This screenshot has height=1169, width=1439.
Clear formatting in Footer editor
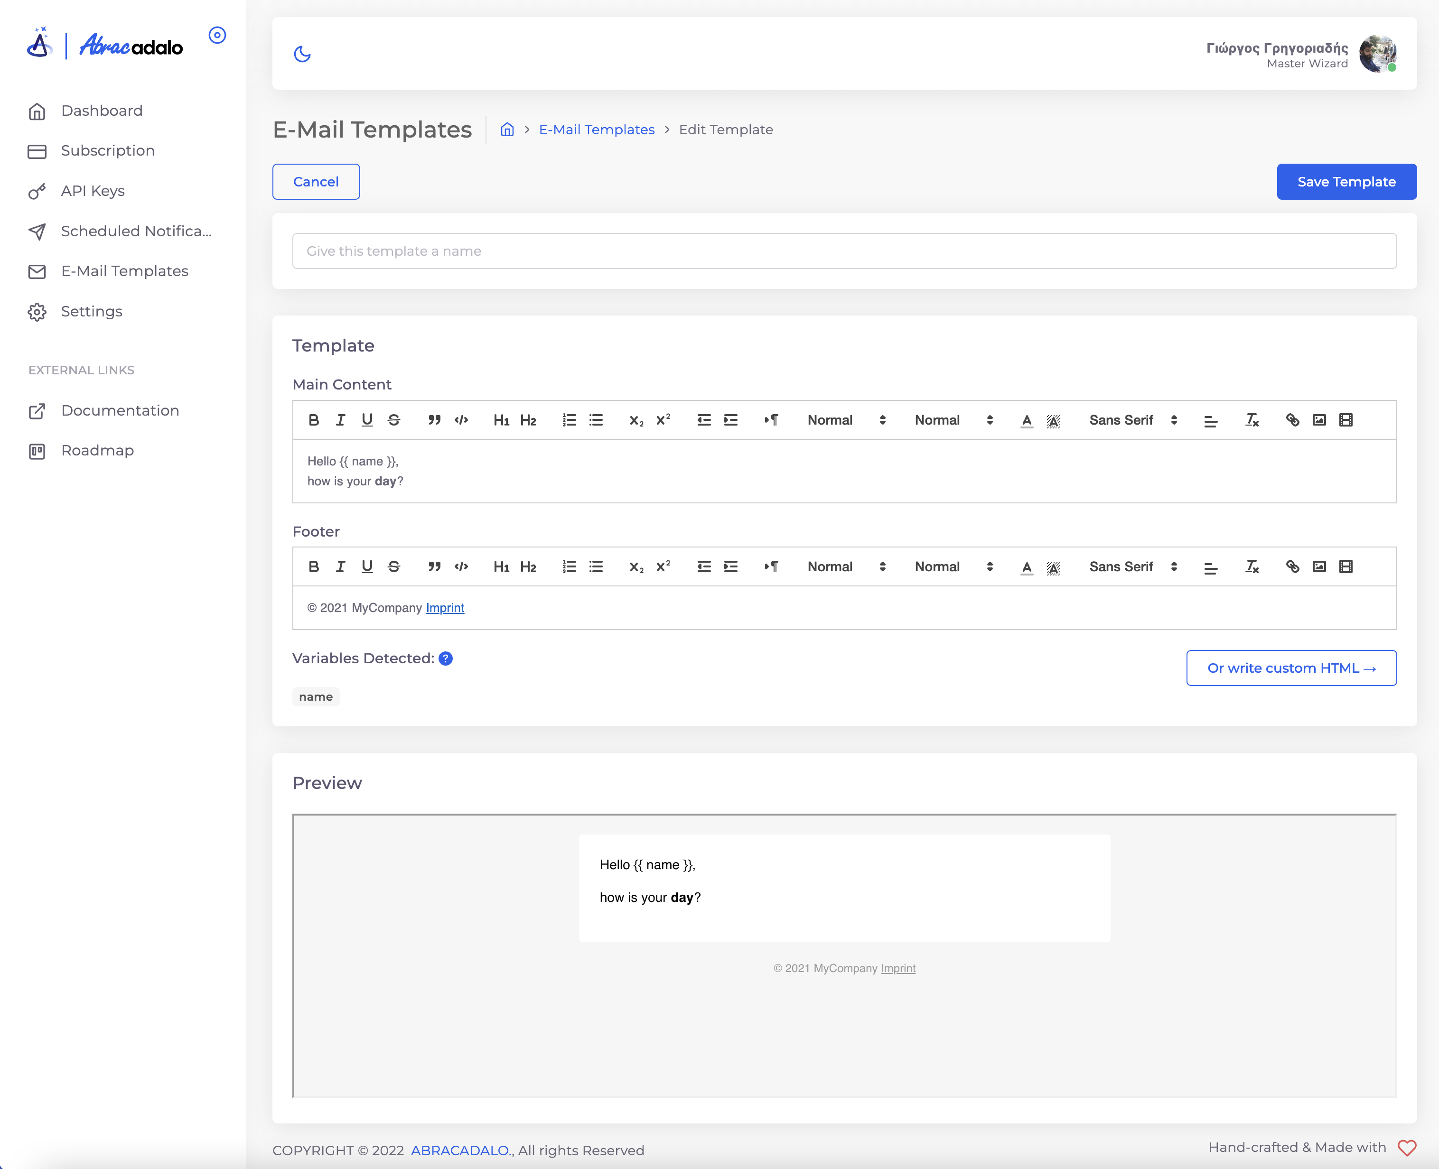click(x=1252, y=567)
